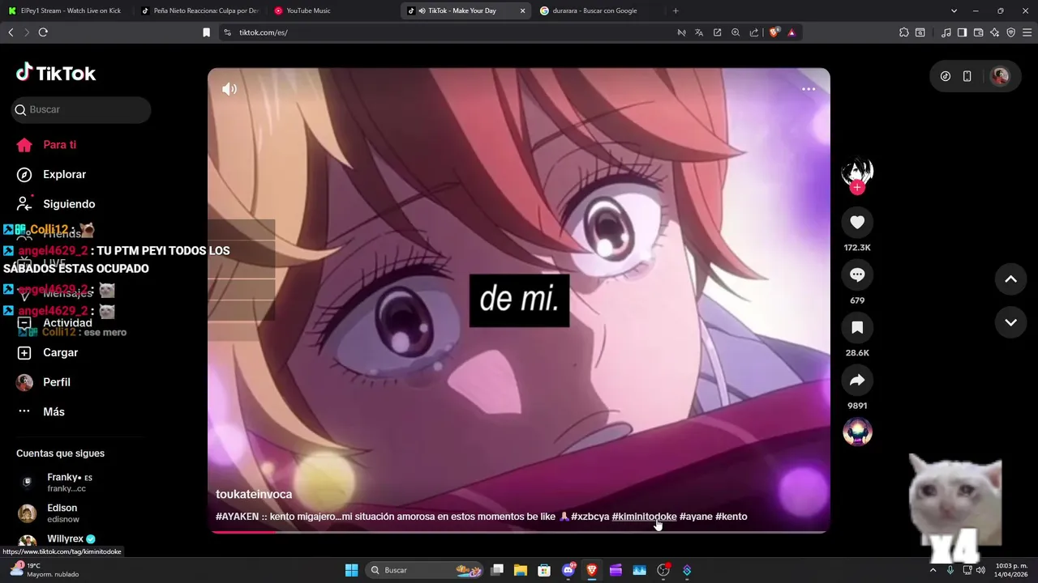The image size is (1038, 583).
Task: Open File Explorer from taskbar
Action: (521, 570)
